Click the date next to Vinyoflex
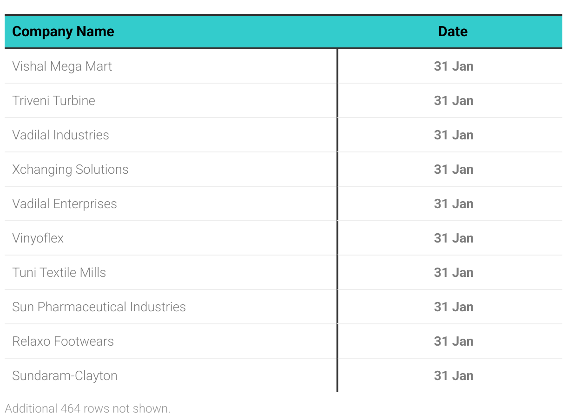Image resolution: width=567 pixels, height=420 pixels. click(454, 238)
